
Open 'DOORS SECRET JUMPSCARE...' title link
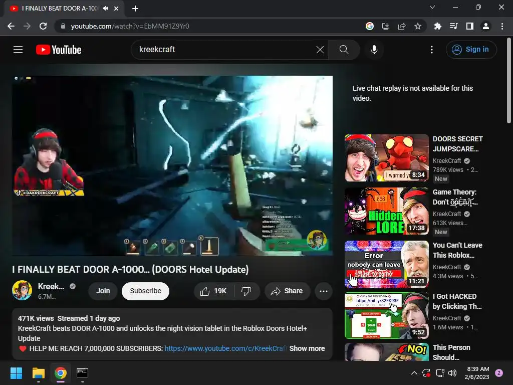(x=457, y=144)
